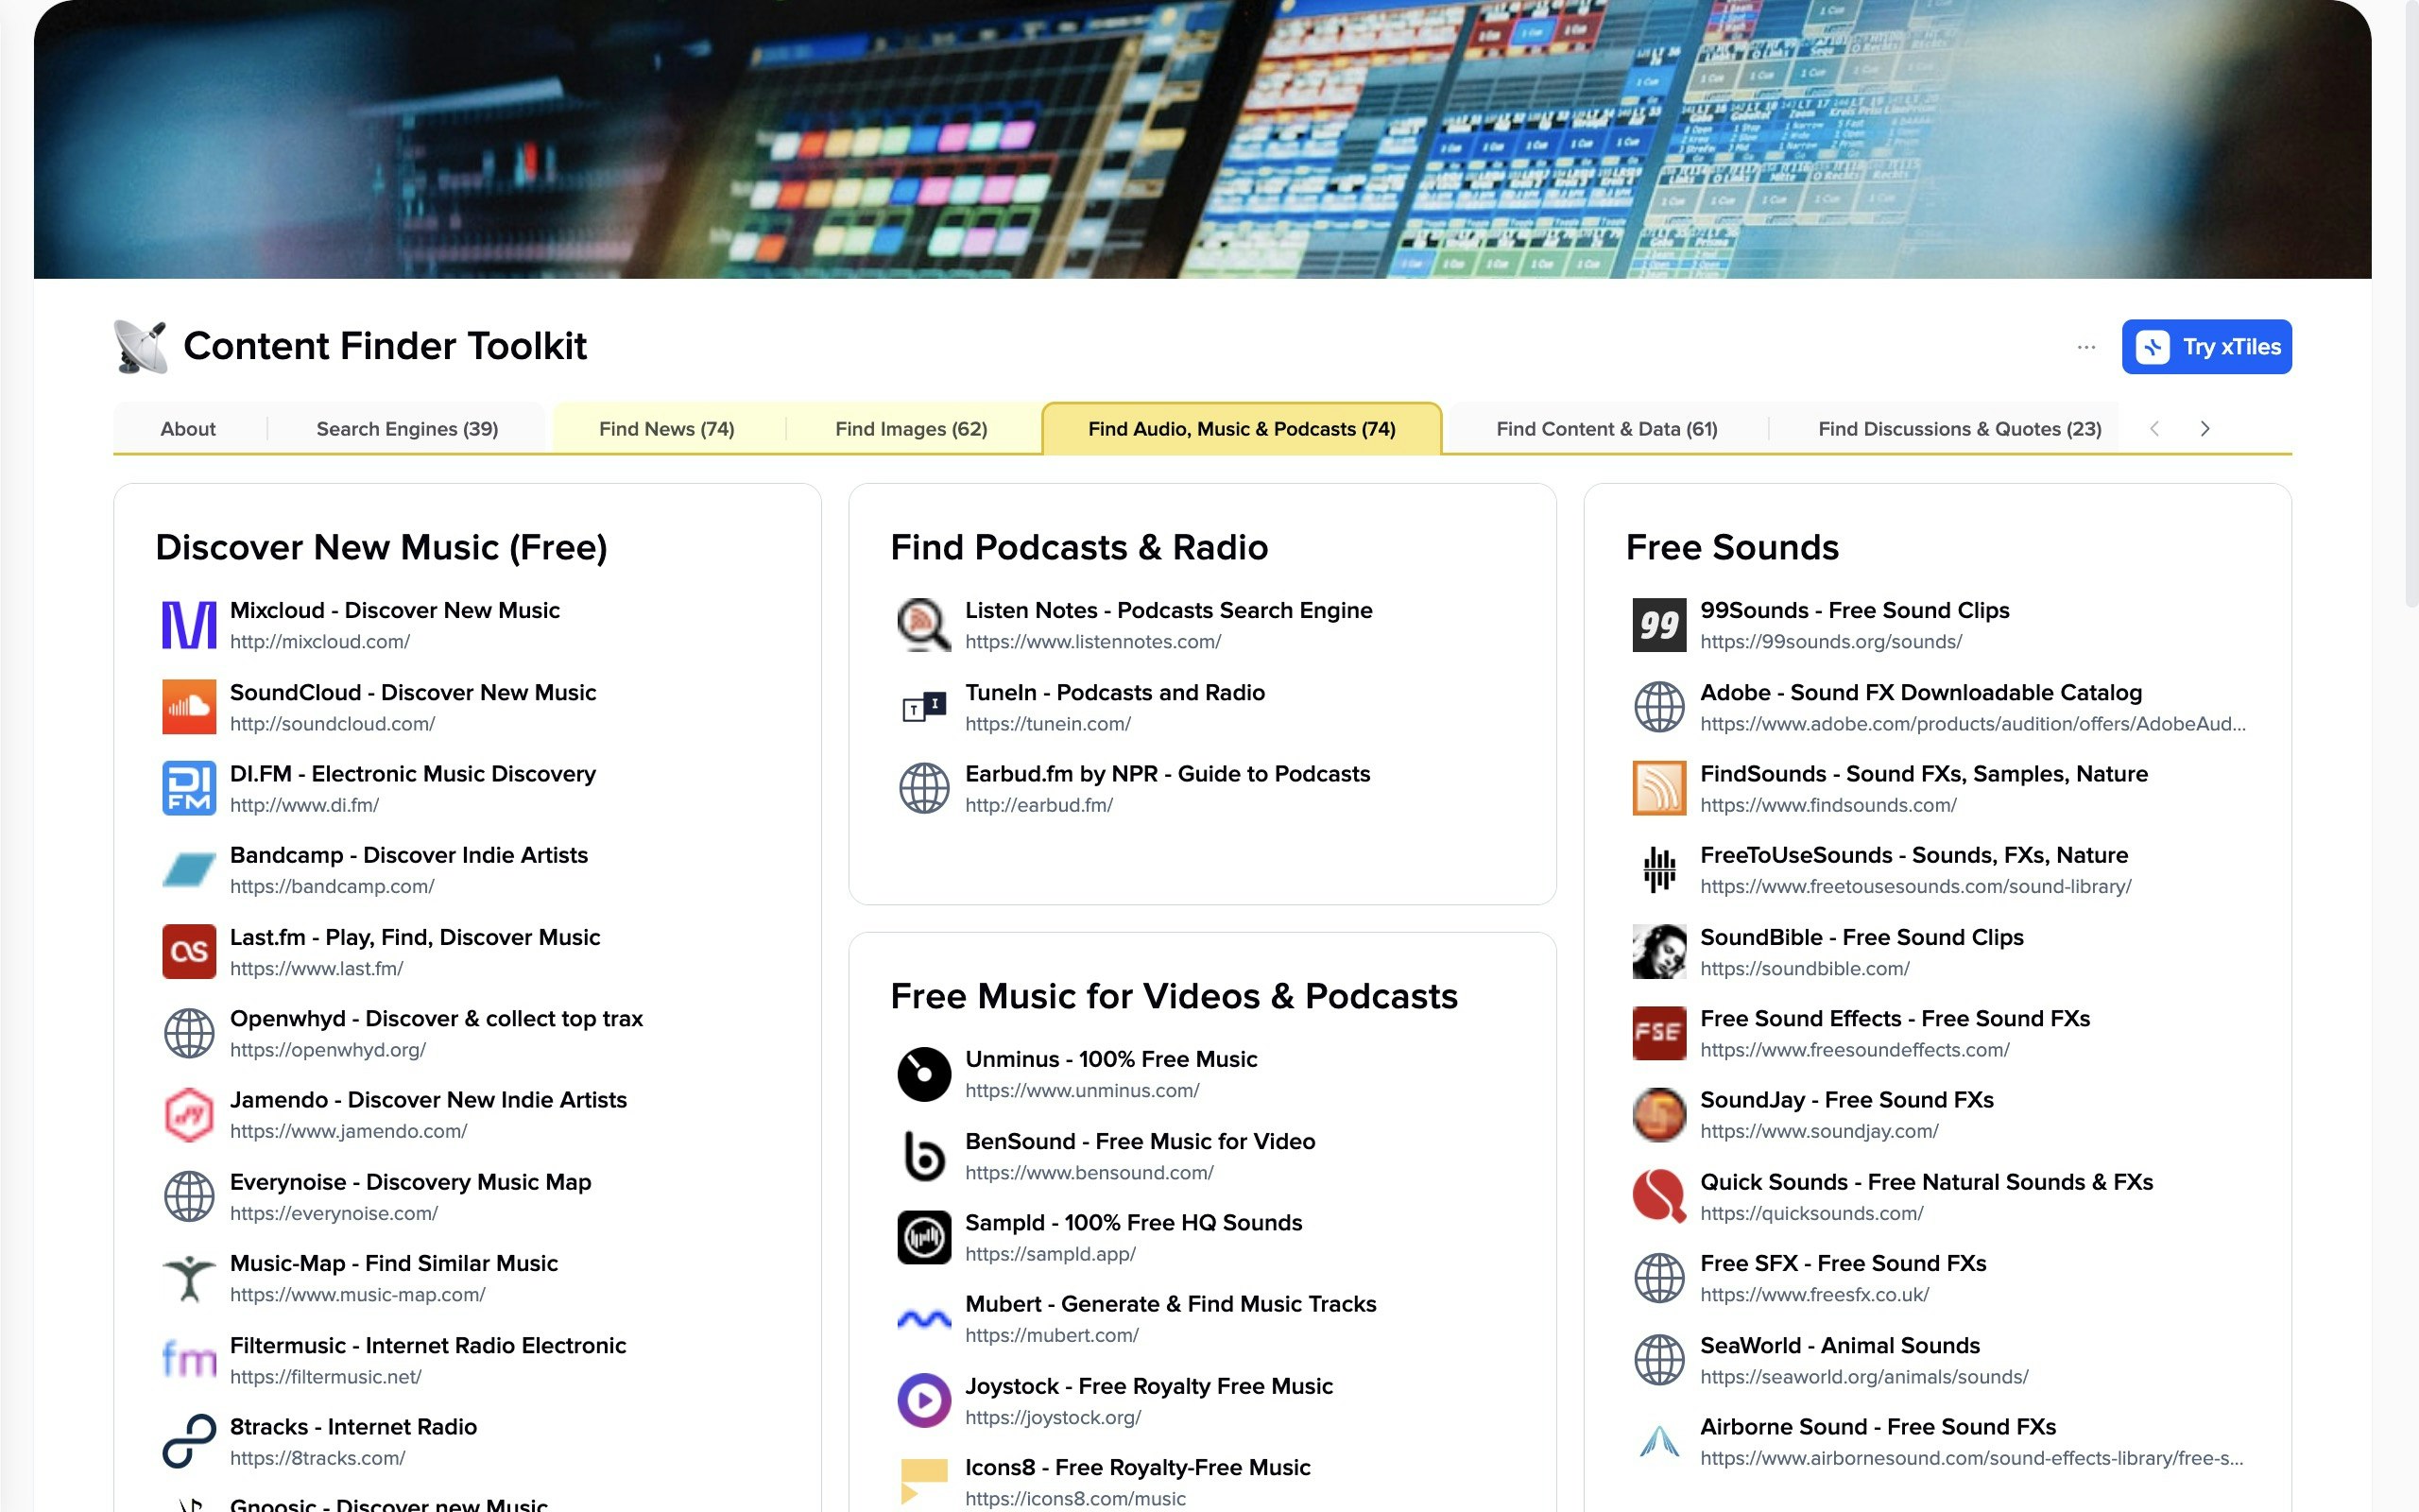Open the Find Images (62) tab
Viewport: 2419px width, 1512px height.
point(911,429)
